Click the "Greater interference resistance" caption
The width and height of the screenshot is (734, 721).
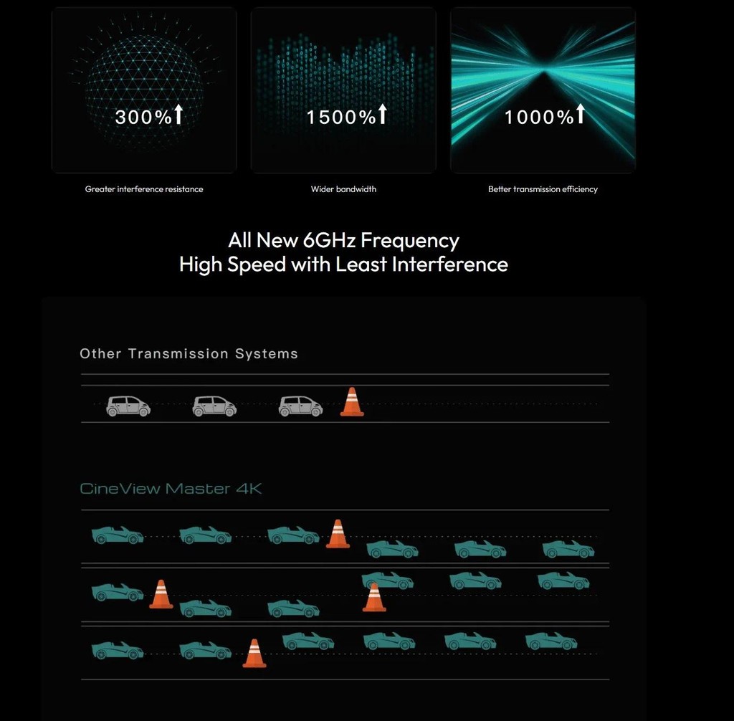[x=144, y=189]
